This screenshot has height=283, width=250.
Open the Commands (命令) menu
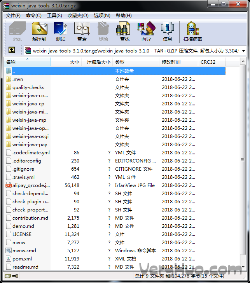click(x=34, y=16)
